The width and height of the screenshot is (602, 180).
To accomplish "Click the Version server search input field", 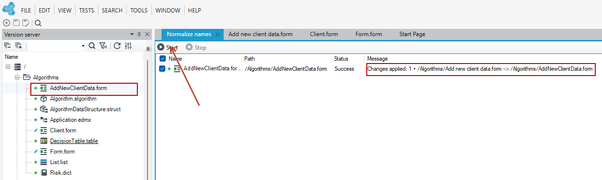I will point(54,46).
